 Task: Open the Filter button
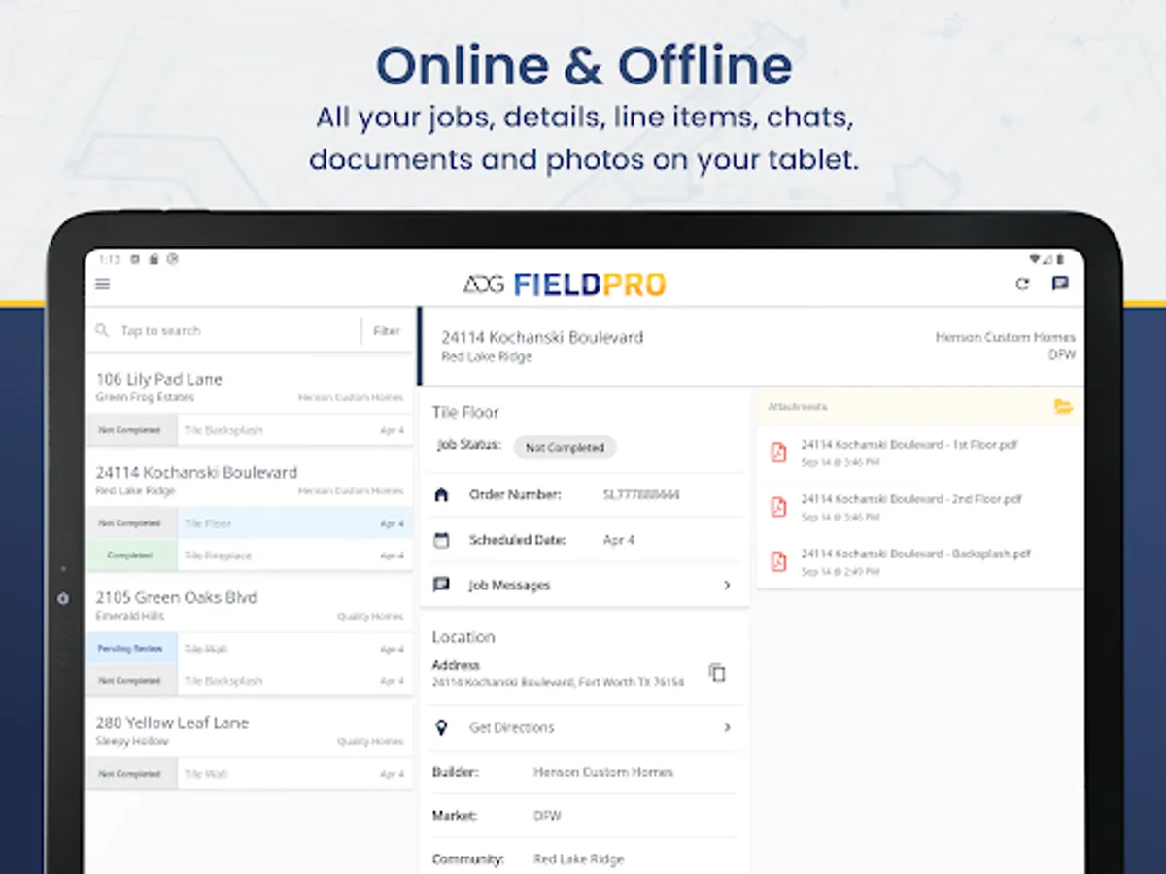pyautogui.click(x=387, y=331)
